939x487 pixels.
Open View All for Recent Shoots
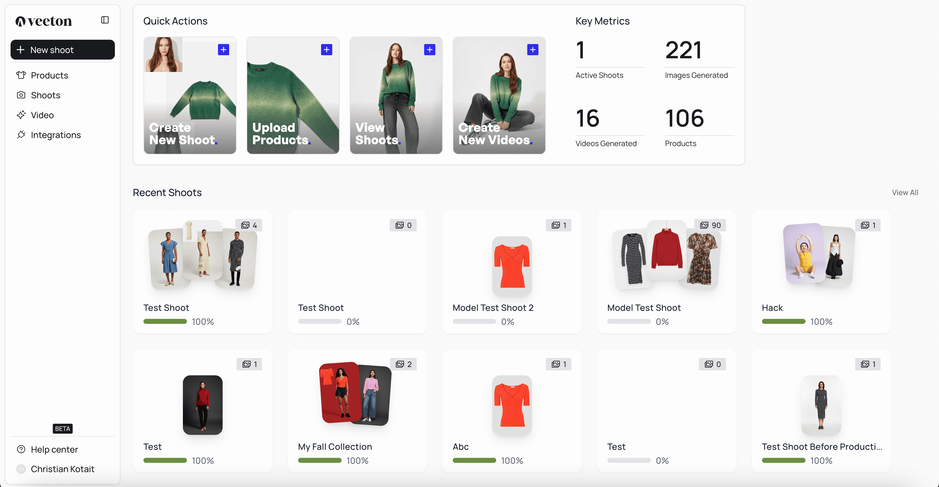pos(905,192)
